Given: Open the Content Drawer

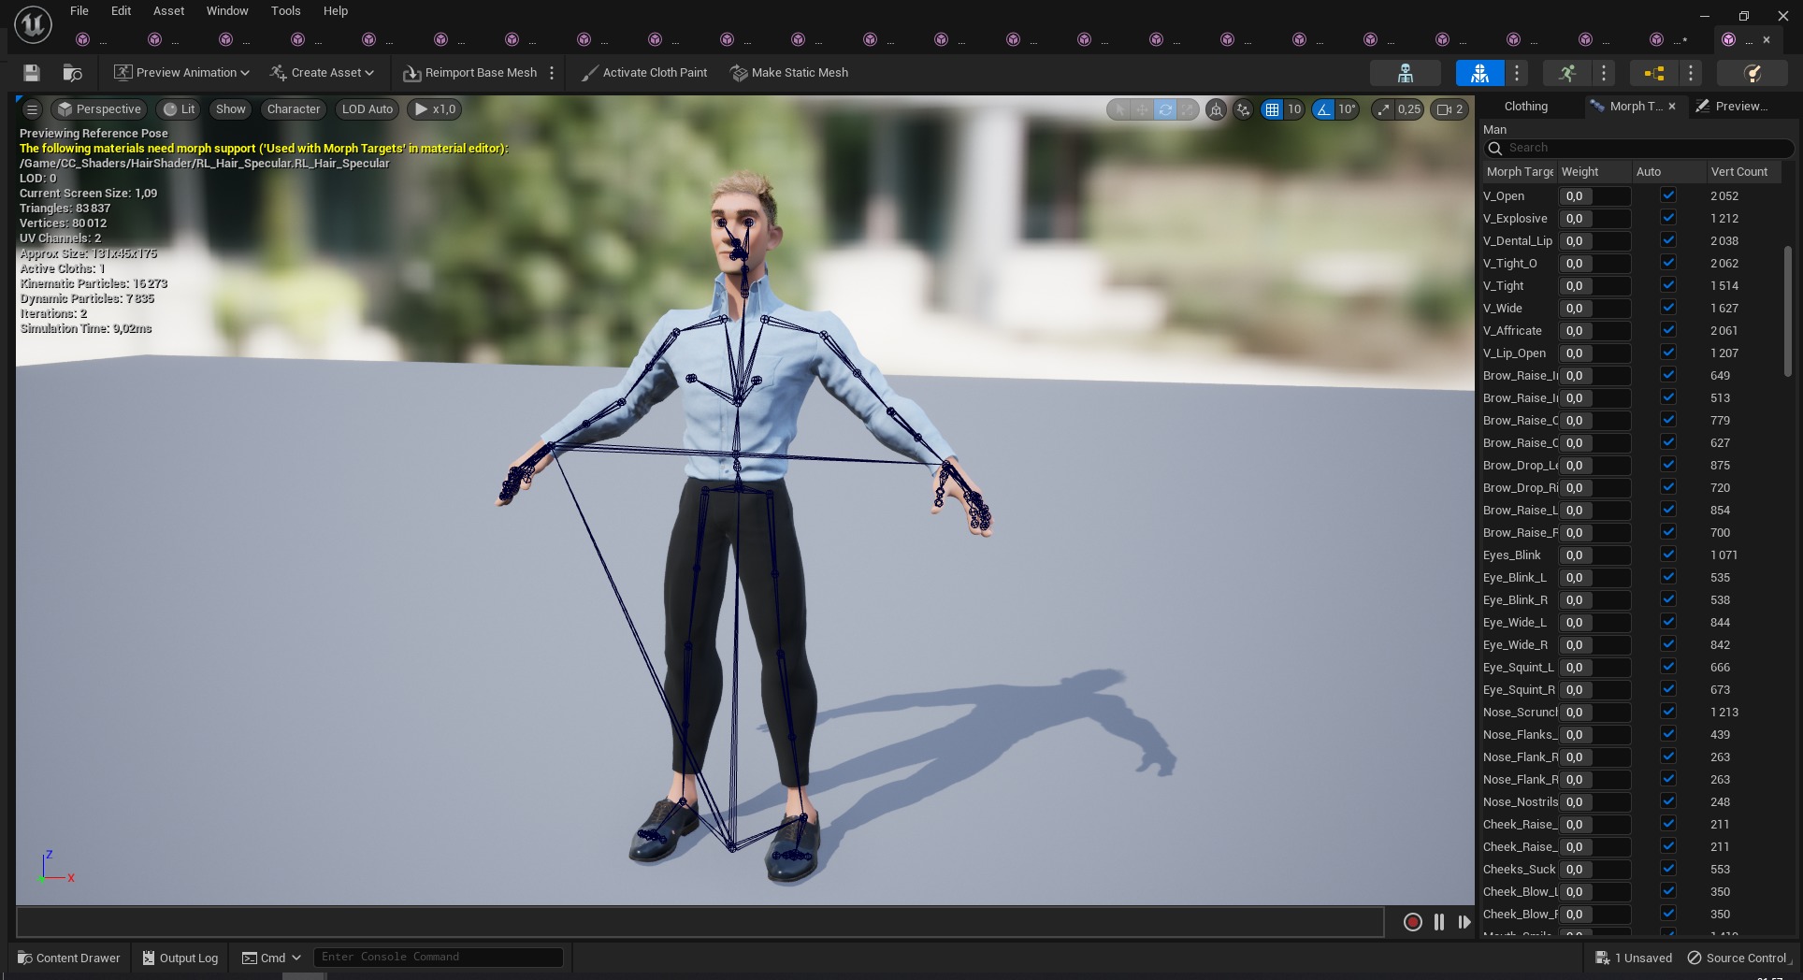Looking at the screenshot, I should coord(69,958).
